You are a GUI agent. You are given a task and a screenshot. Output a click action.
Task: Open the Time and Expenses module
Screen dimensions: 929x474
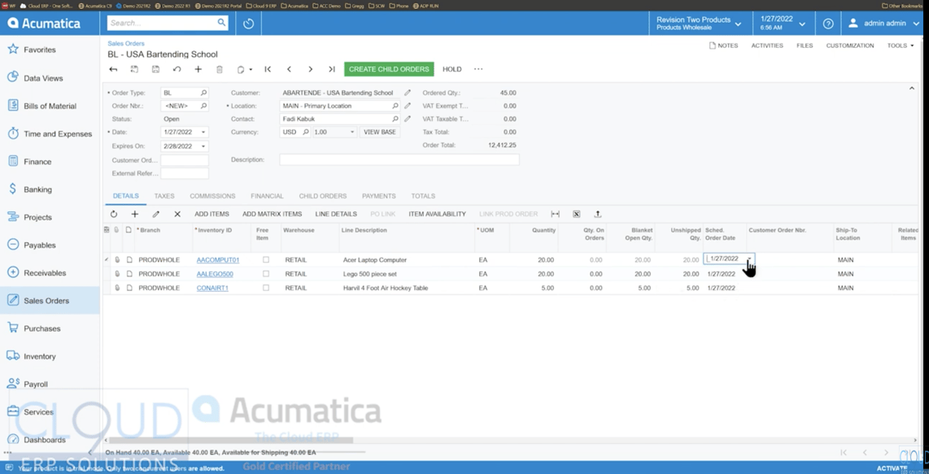click(49, 133)
